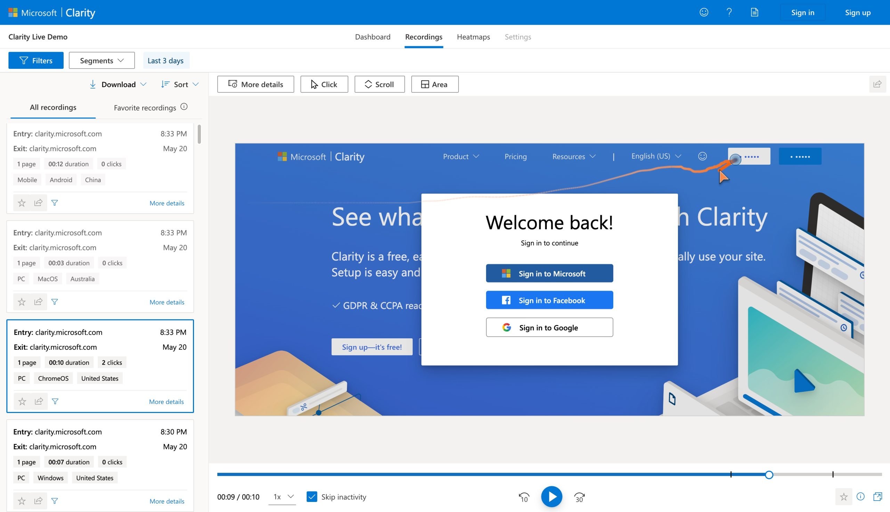Toggle Skip inactivity checkbox
The image size is (890, 512).
[x=312, y=496]
